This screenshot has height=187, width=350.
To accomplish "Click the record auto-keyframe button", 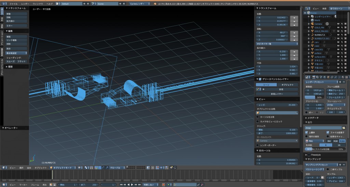I will click(x=163, y=185).
